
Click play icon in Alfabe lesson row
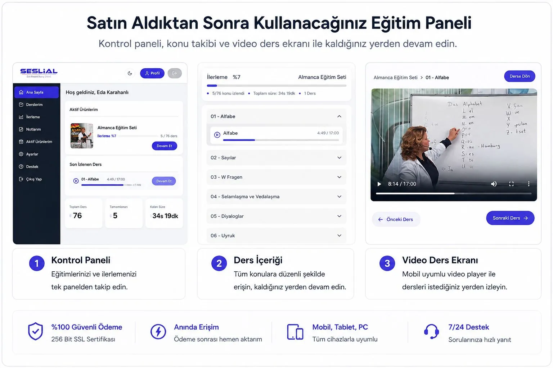[217, 135]
